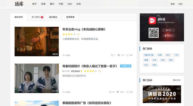Click comment icon on 年末治愈vlog row
This screenshot has height=106, width=193.
tap(112, 55)
